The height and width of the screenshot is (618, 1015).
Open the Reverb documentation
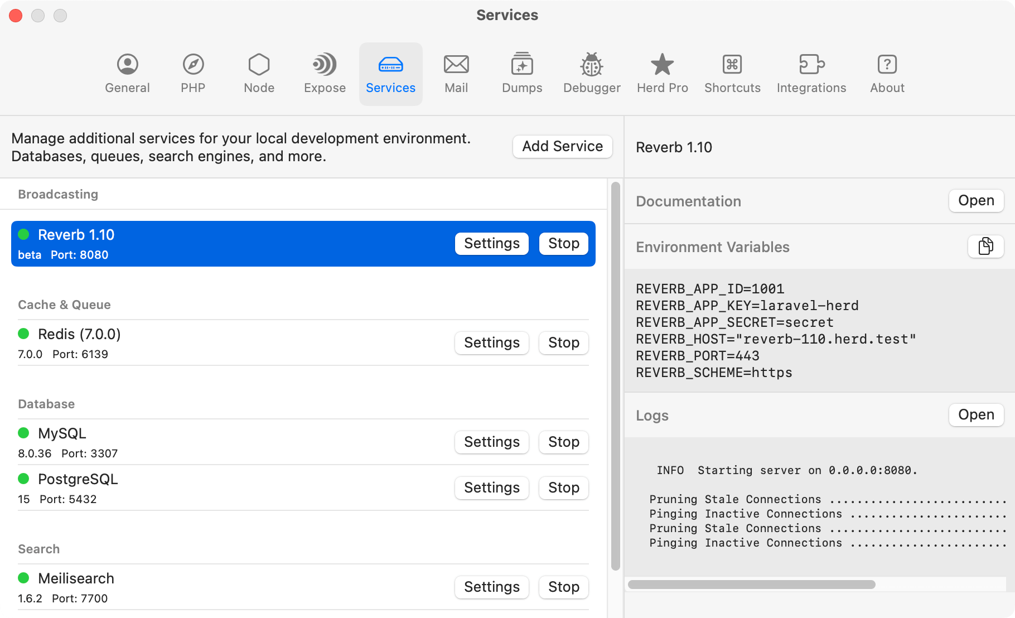point(976,200)
